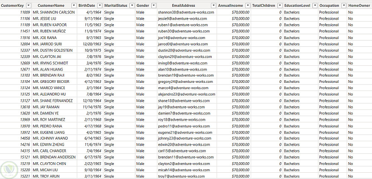Open the CustomerKey column filter dropdown

coord(29,6)
